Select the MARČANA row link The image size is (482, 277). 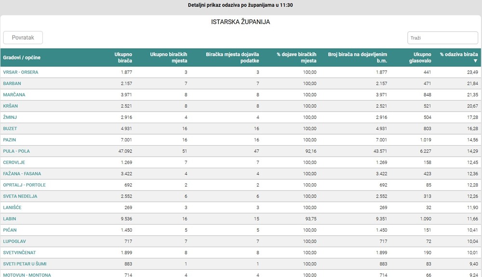pyautogui.click(x=14, y=95)
